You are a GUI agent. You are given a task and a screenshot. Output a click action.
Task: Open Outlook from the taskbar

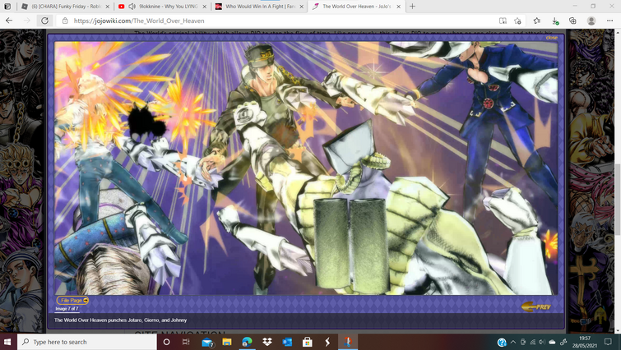tap(287, 342)
